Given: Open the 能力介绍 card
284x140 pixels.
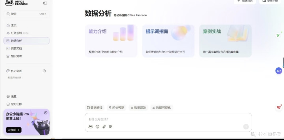Looking at the screenshot, I should pos(111,41).
